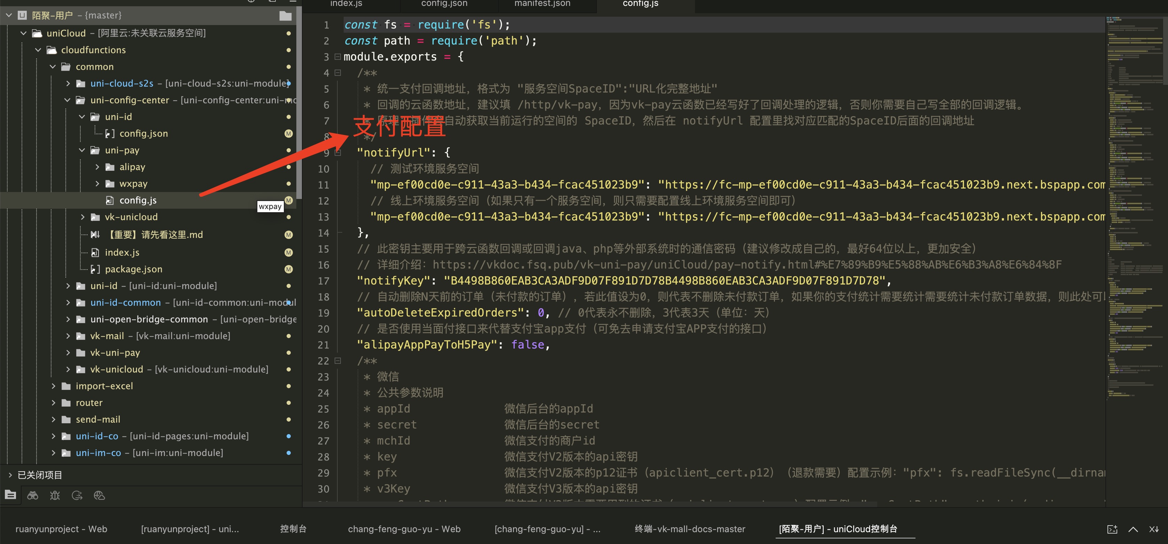Open the cloud globe panel icon
The image size is (1168, 544).
[x=99, y=495]
